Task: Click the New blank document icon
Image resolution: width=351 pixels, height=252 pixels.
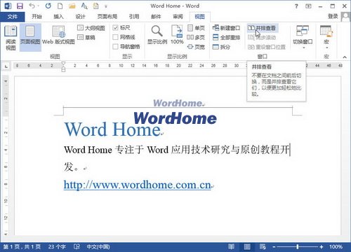Action: [60, 6]
